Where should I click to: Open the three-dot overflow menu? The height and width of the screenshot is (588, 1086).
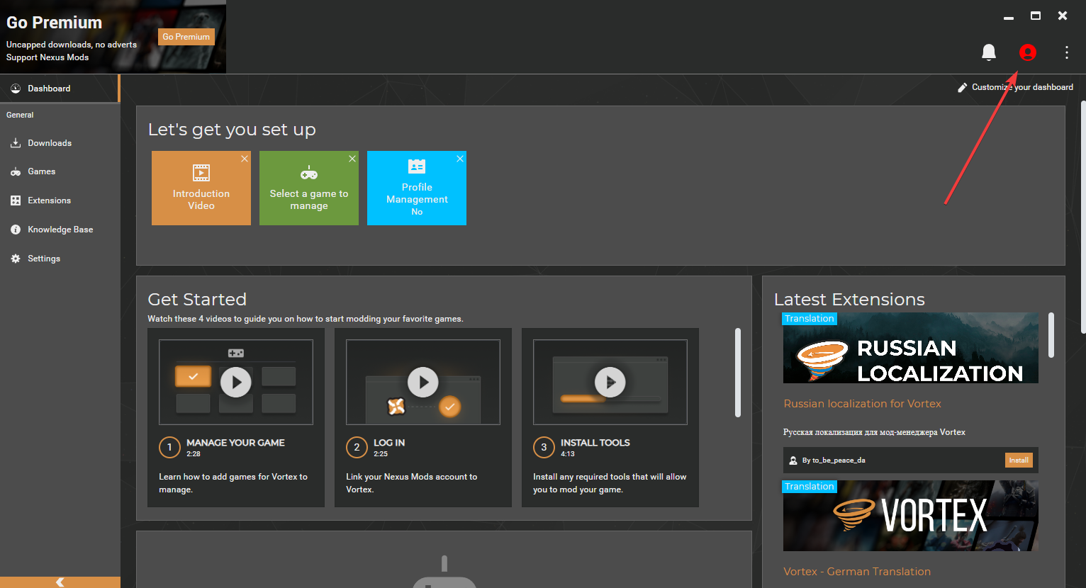pyautogui.click(x=1066, y=52)
